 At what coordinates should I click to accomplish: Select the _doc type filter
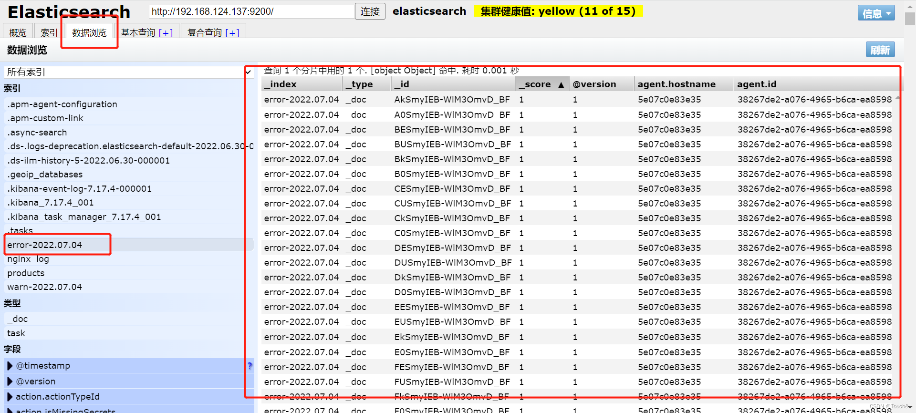[x=129, y=319]
